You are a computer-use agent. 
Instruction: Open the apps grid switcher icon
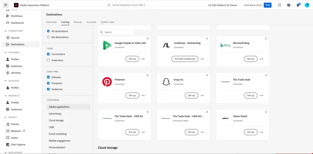tap(279, 5)
